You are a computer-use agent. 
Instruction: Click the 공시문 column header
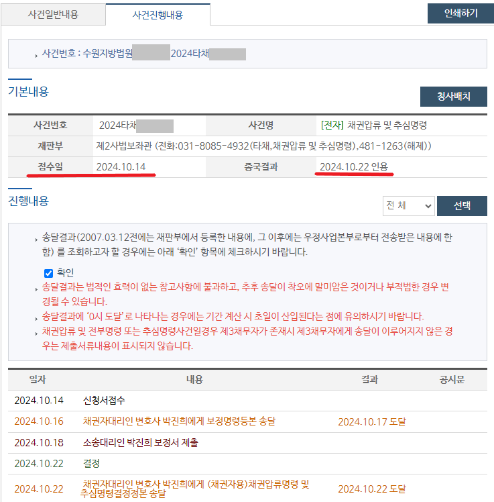click(x=452, y=380)
